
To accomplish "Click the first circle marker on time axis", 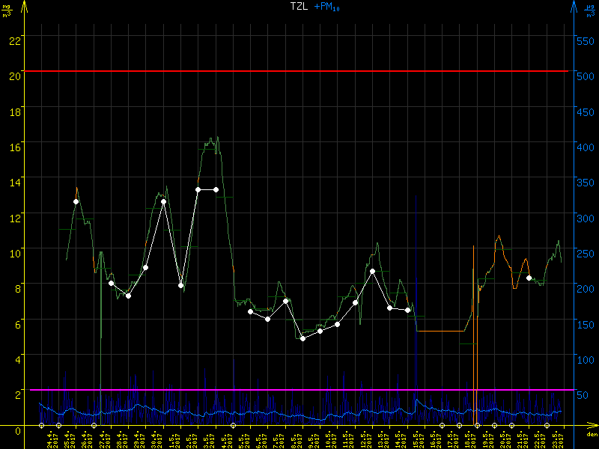I will click(42, 426).
